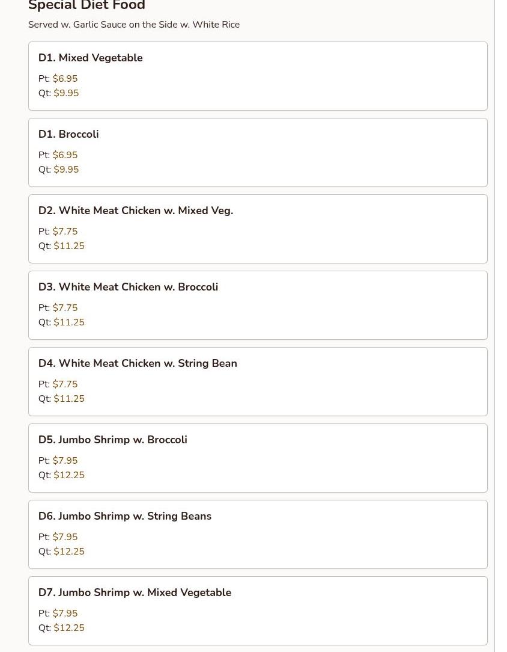Choose the $7.95 pint price under D6
The image size is (507, 652).
point(65,537)
